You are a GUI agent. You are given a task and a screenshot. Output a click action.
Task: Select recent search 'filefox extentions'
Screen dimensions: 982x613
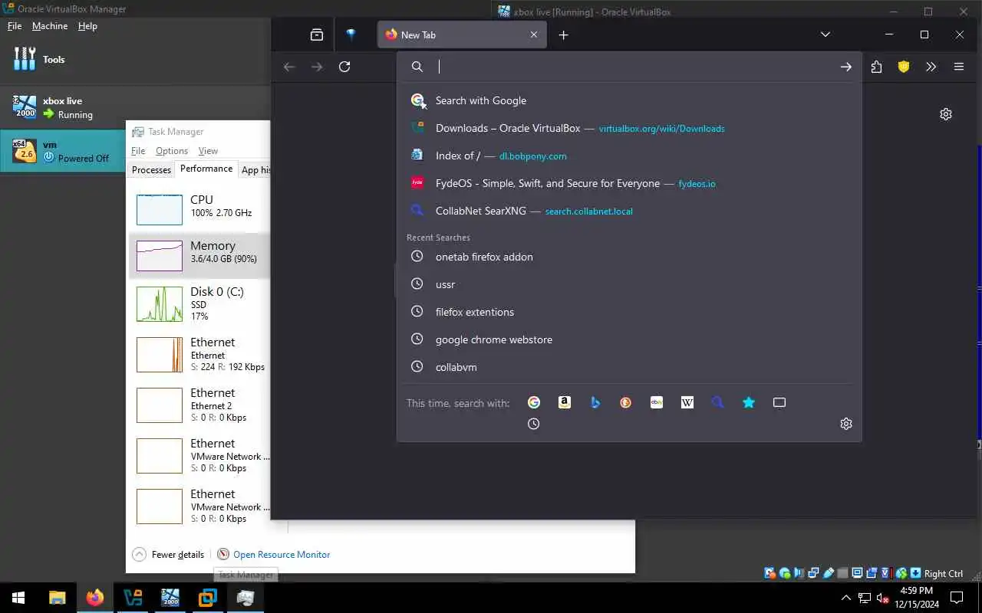tap(629, 312)
